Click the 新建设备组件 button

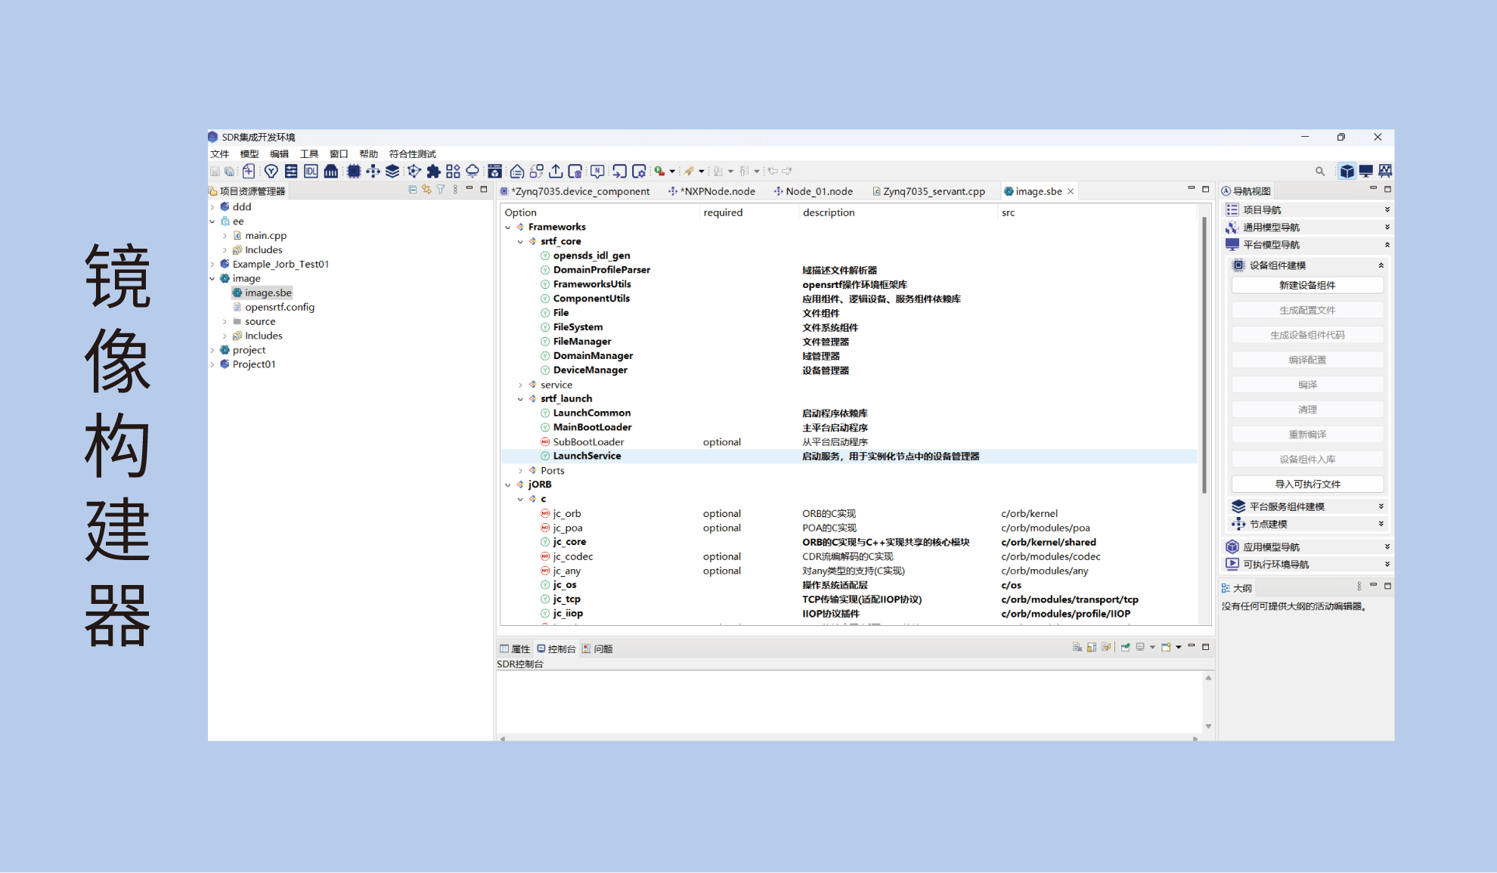(1307, 285)
